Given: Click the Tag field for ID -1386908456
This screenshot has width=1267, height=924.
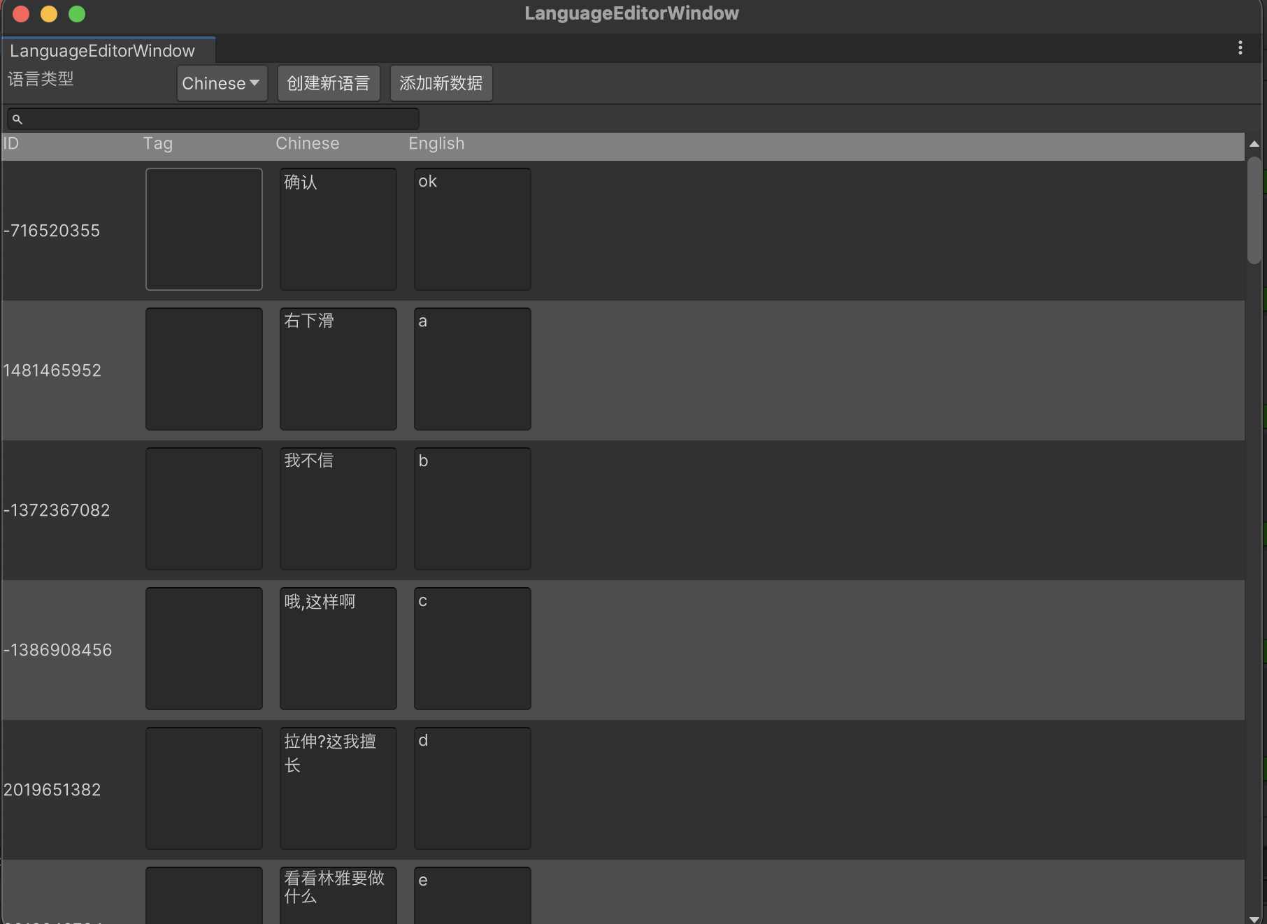Looking at the screenshot, I should point(204,649).
